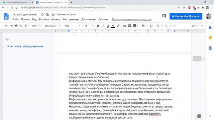
Task: Open a new browser tab
Action: point(71,2)
